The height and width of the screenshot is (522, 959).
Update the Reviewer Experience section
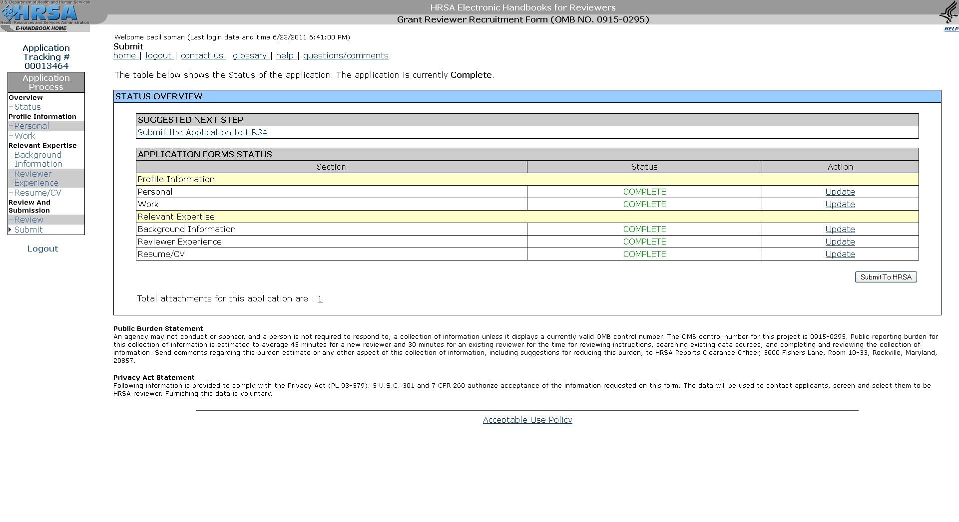pyautogui.click(x=840, y=242)
